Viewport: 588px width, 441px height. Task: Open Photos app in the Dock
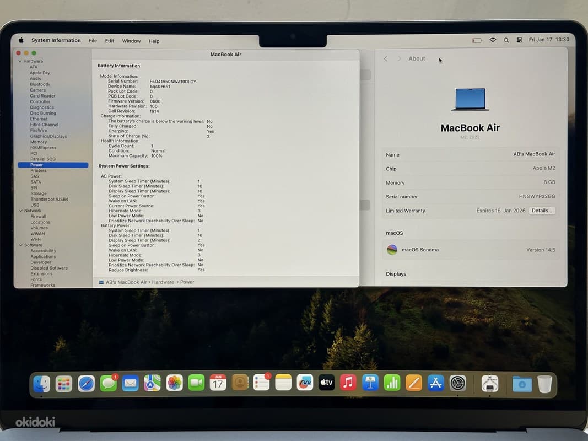(174, 383)
